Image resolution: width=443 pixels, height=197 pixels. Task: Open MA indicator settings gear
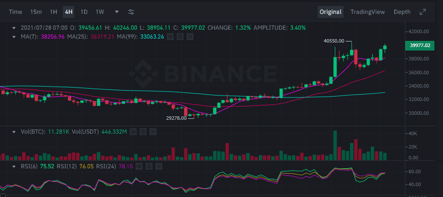[x=180, y=37]
